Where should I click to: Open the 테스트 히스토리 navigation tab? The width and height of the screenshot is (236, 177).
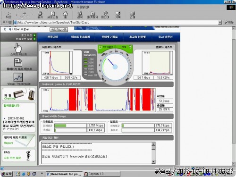point(80,37)
